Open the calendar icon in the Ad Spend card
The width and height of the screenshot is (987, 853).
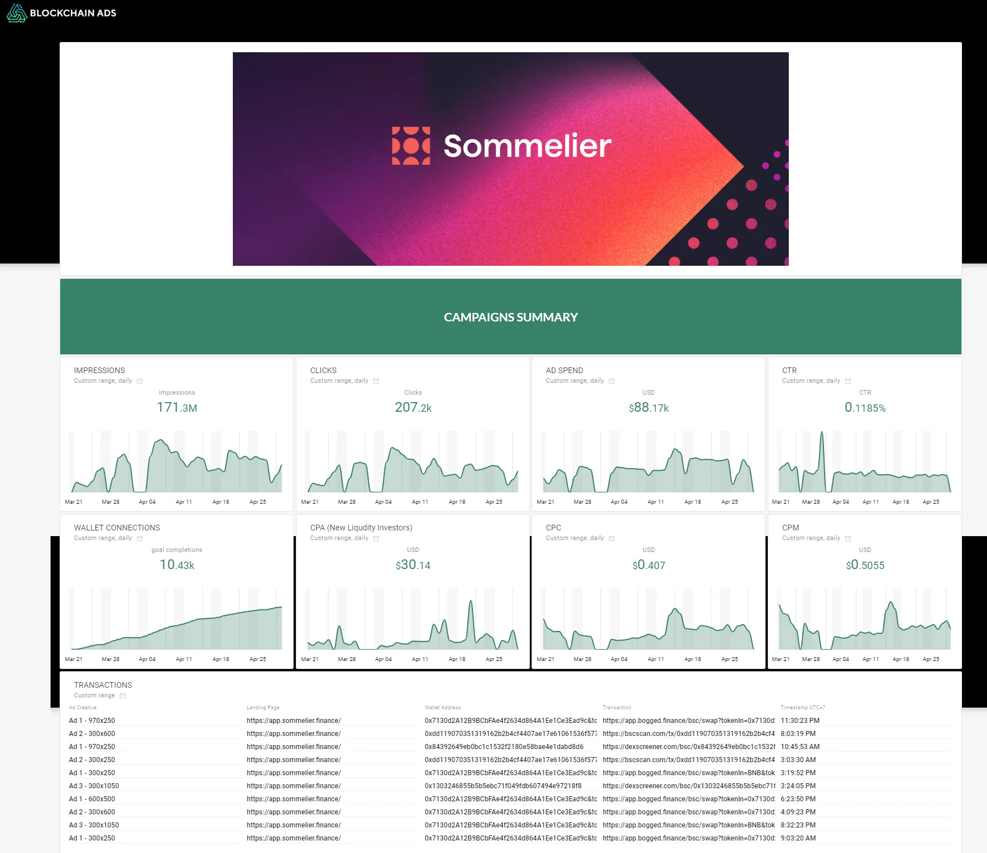pos(612,381)
